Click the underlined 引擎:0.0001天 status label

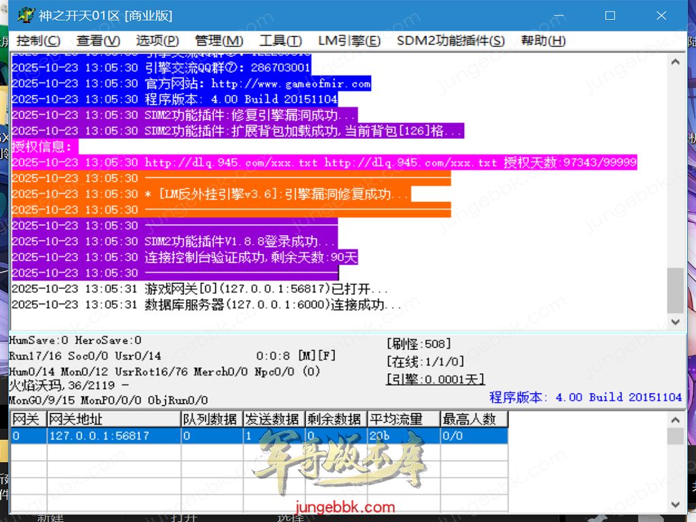point(435,379)
